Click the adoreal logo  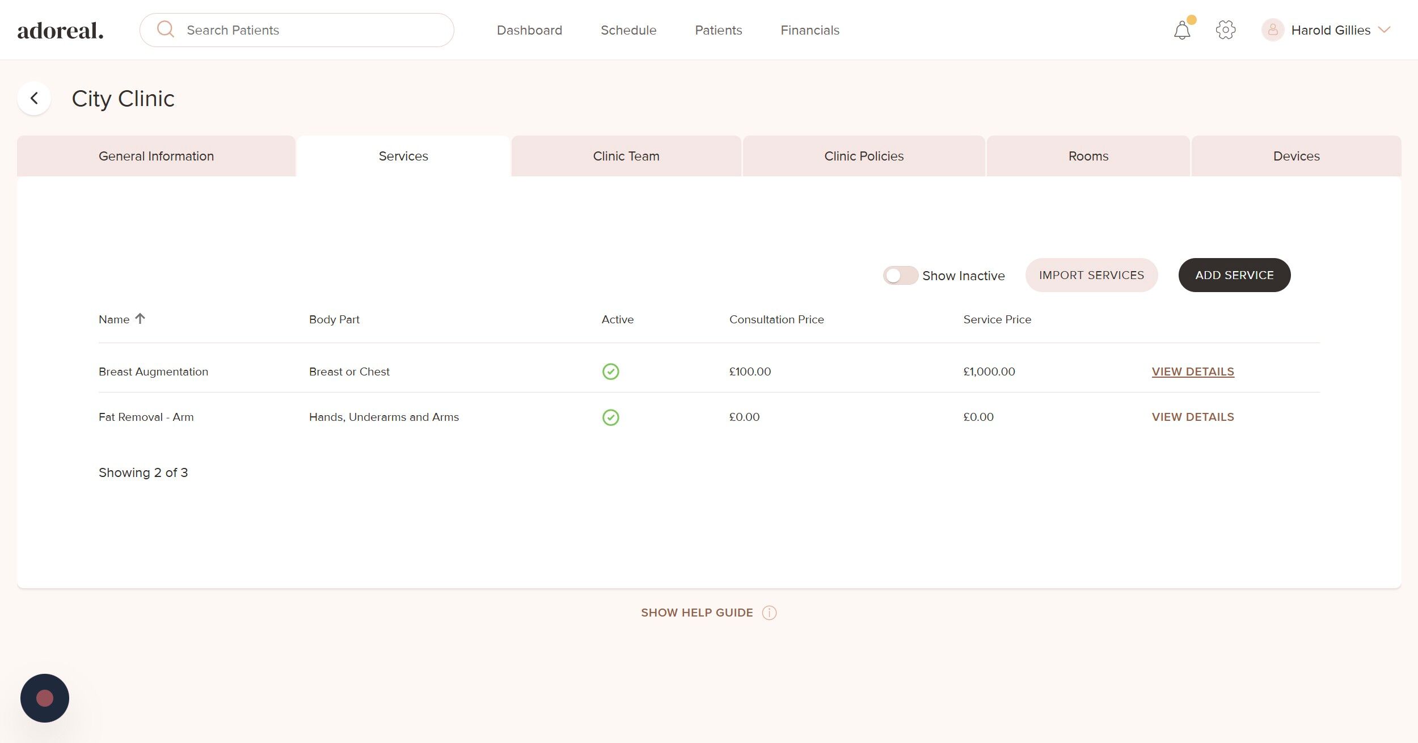(x=60, y=31)
